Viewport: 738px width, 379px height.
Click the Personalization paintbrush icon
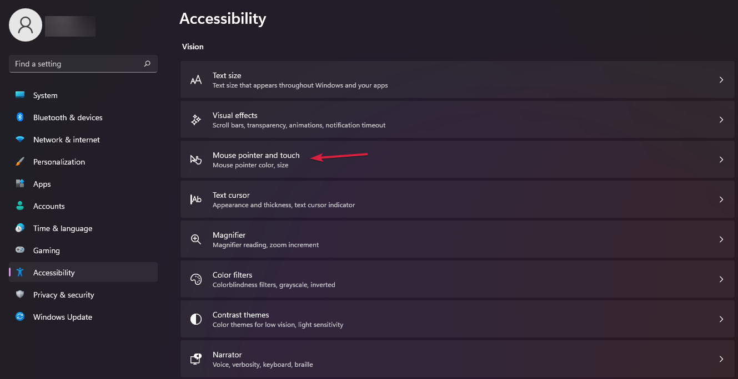click(20, 162)
